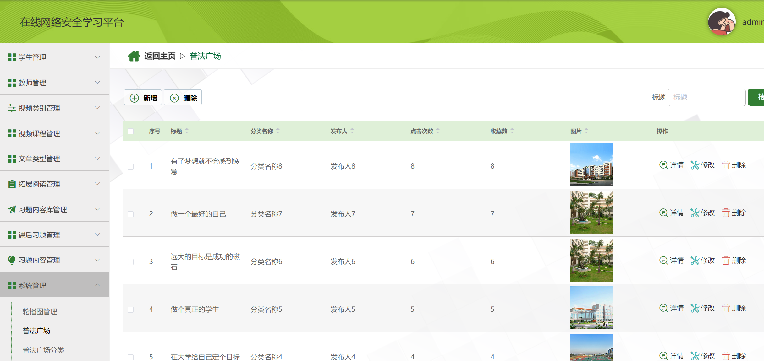The width and height of the screenshot is (764, 361).
Task: Open the row 4 building thumbnail image
Action: pos(591,308)
